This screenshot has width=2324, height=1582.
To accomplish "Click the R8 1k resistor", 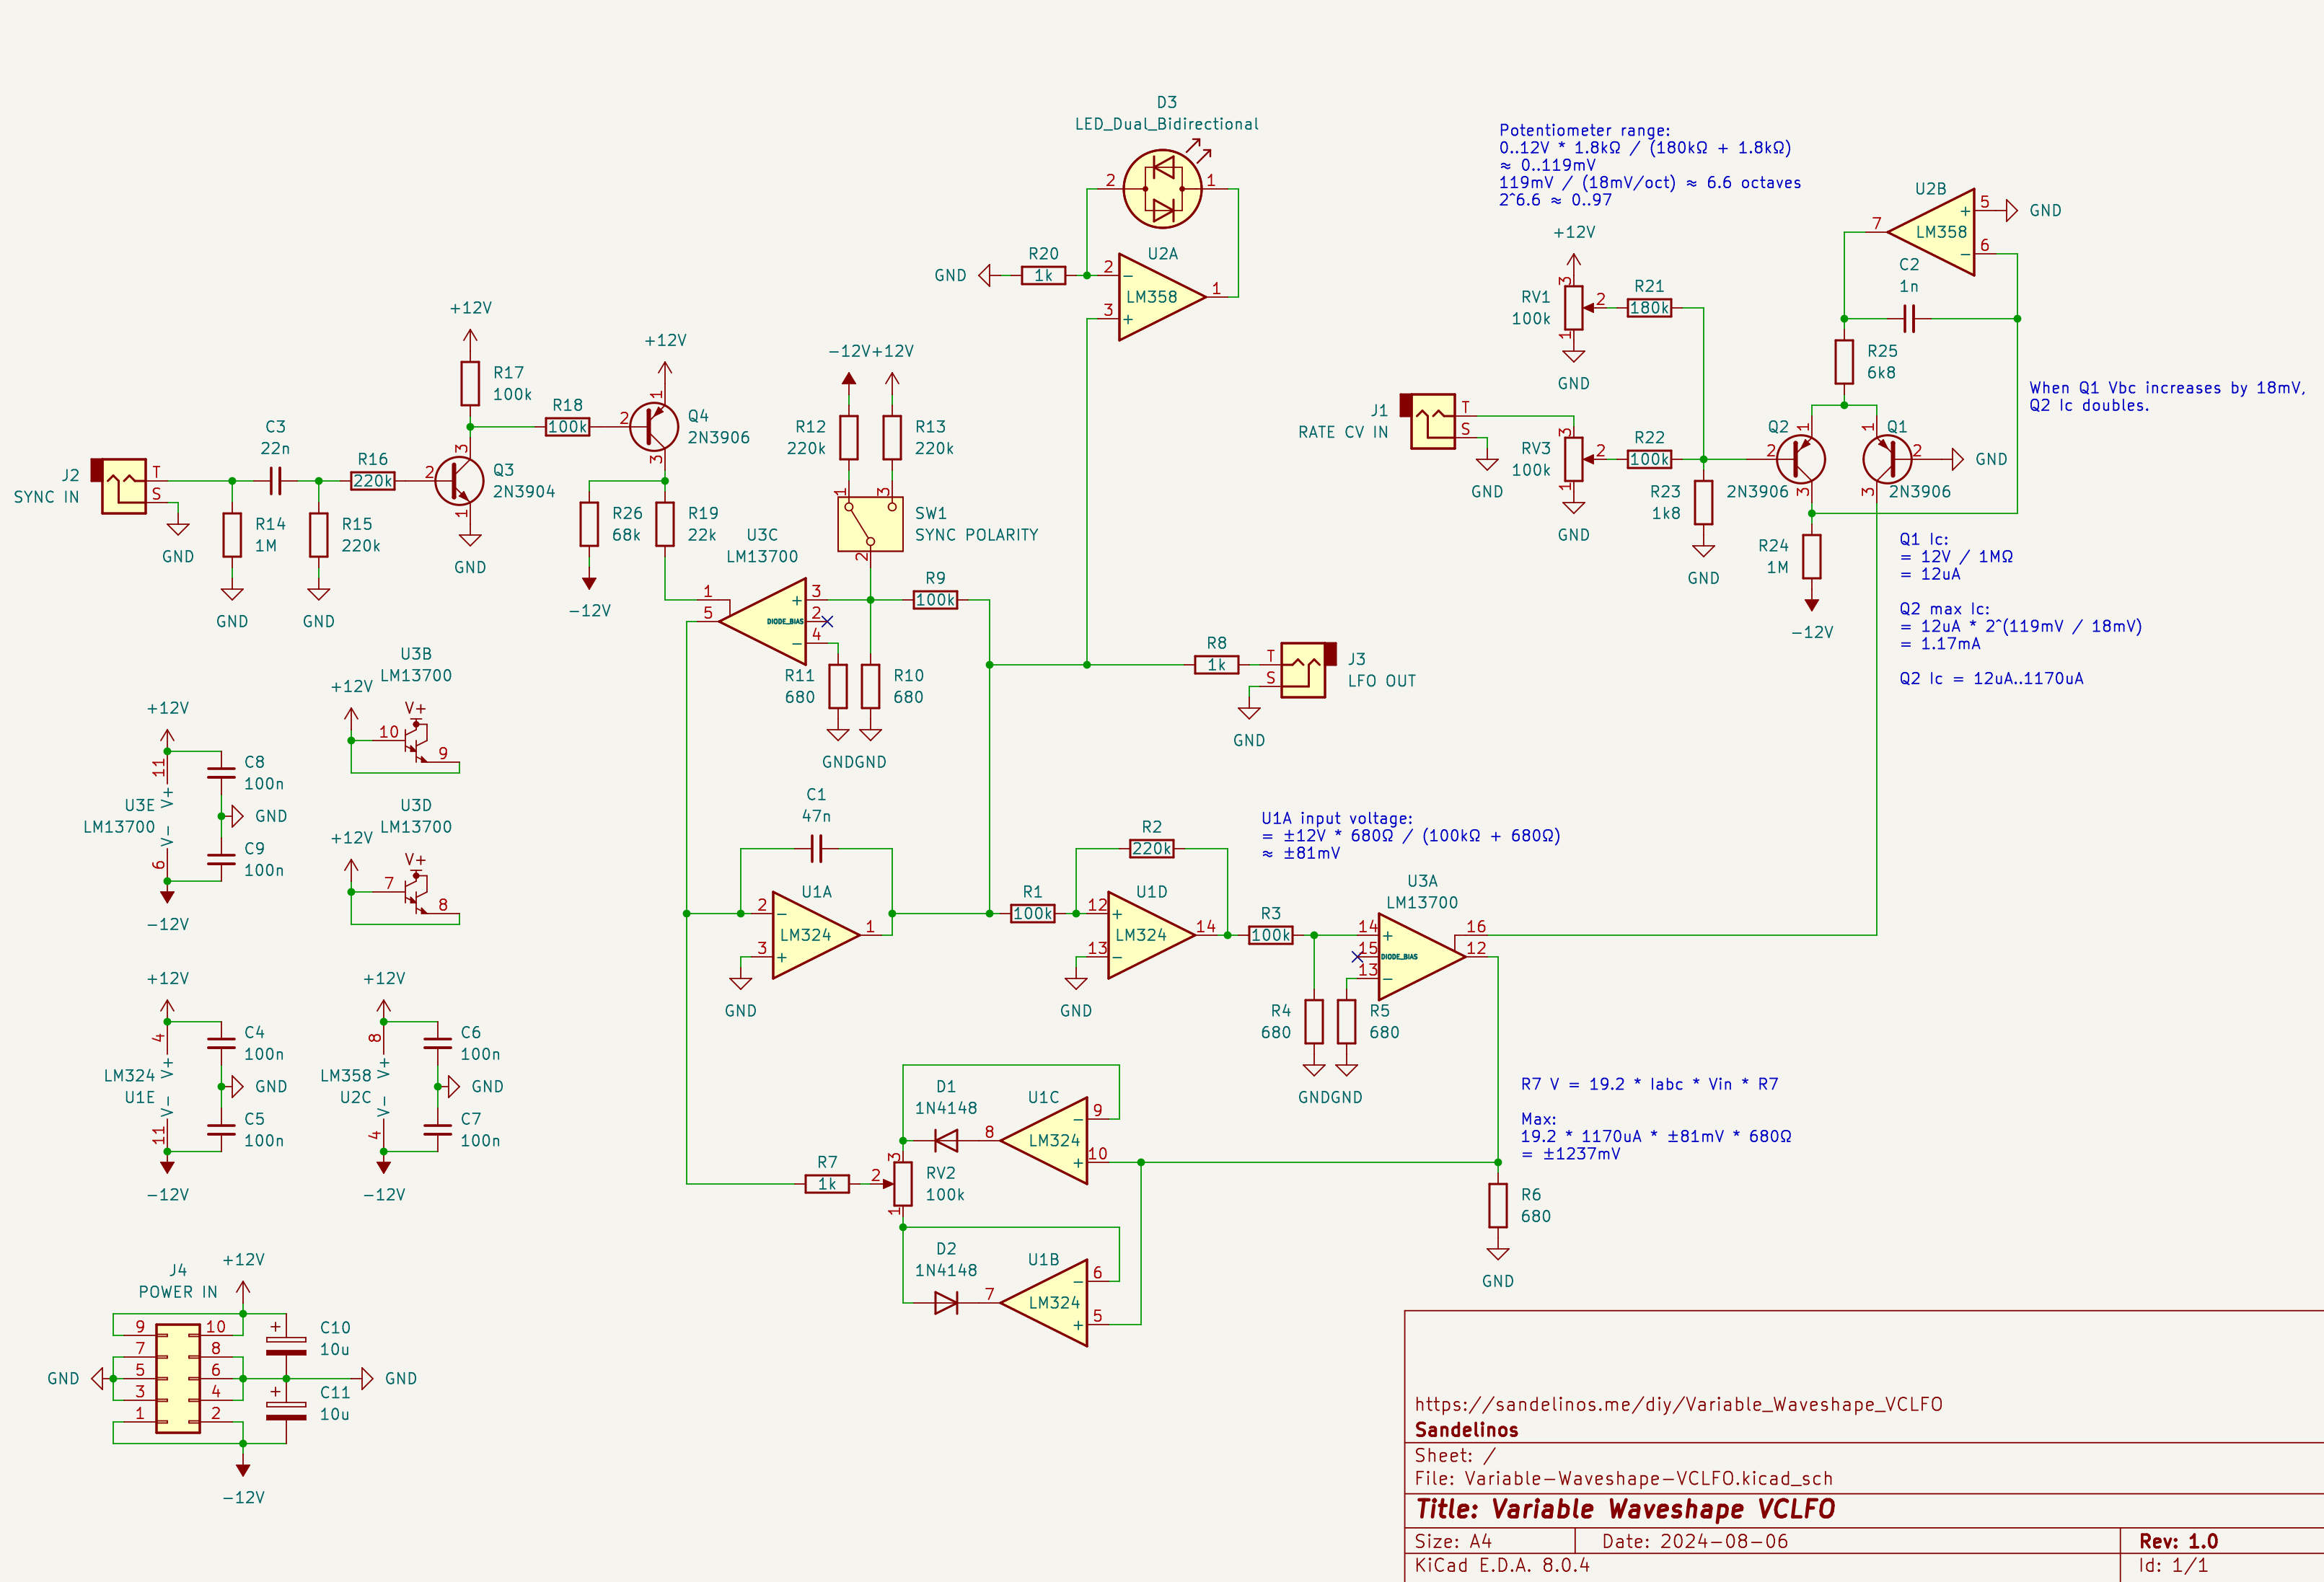I will pyautogui.click(x=1216, y=665).
